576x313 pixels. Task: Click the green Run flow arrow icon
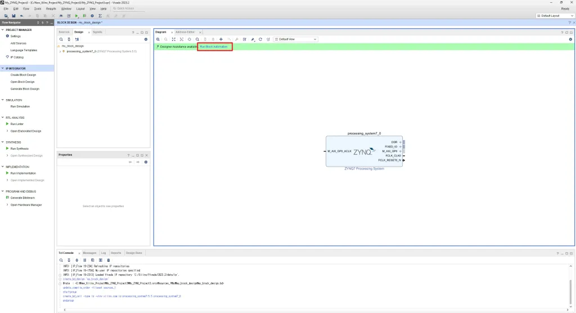pos(76,16)
